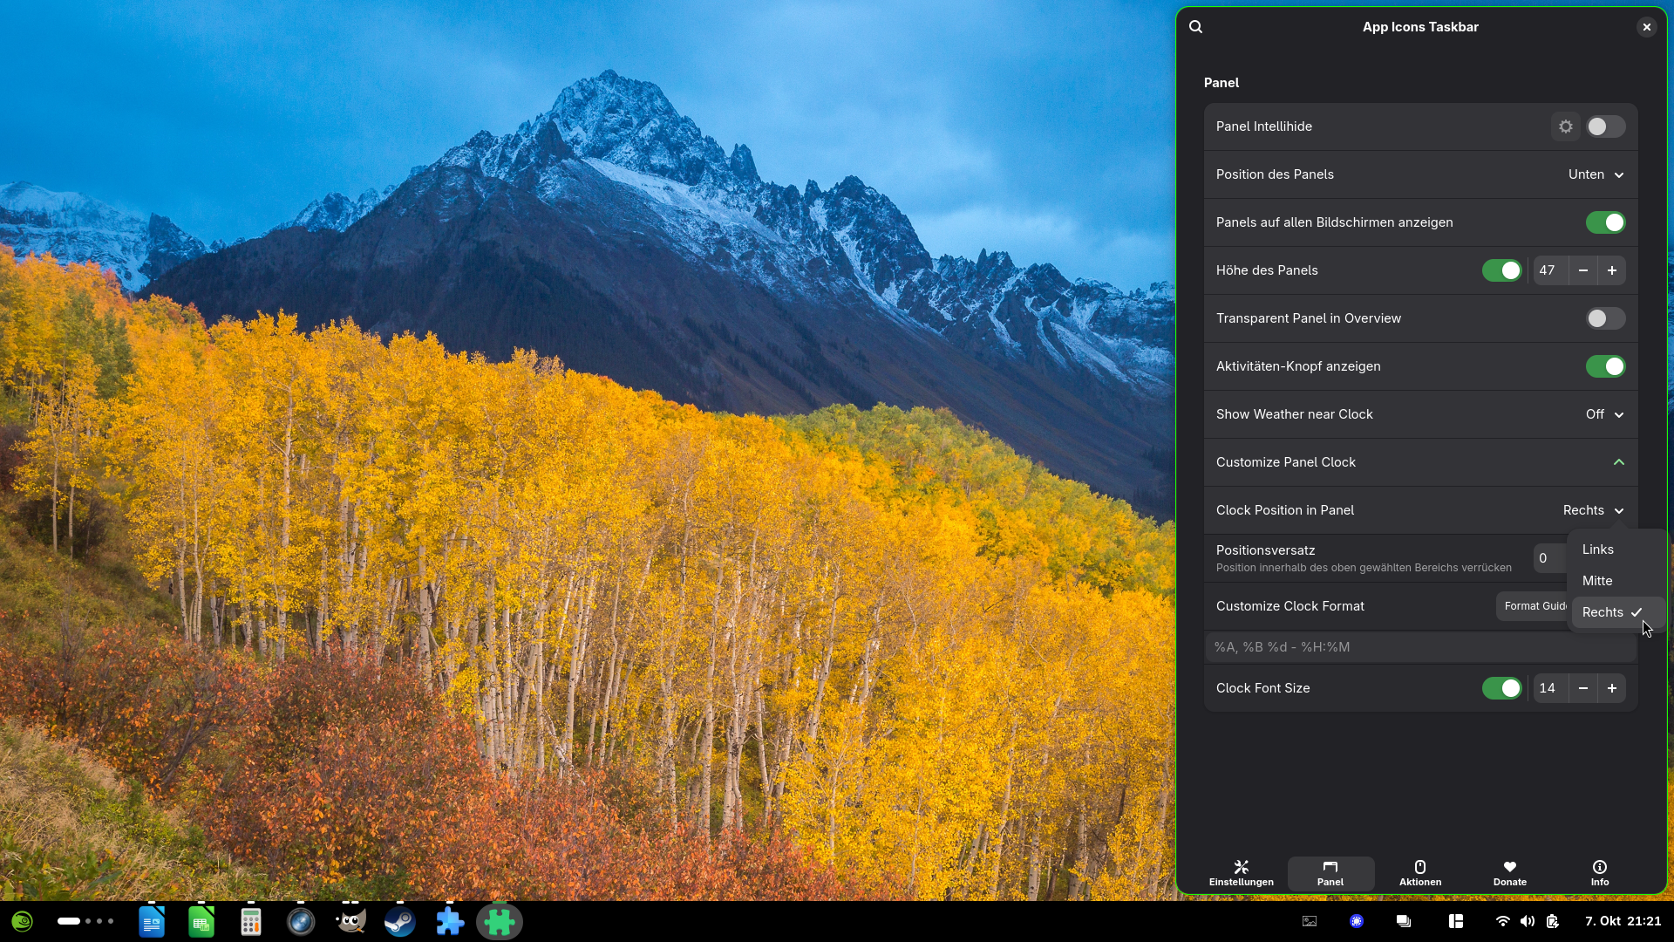
Task: Launch GIMP from the taskbar
Action: (x=350, y=922)
